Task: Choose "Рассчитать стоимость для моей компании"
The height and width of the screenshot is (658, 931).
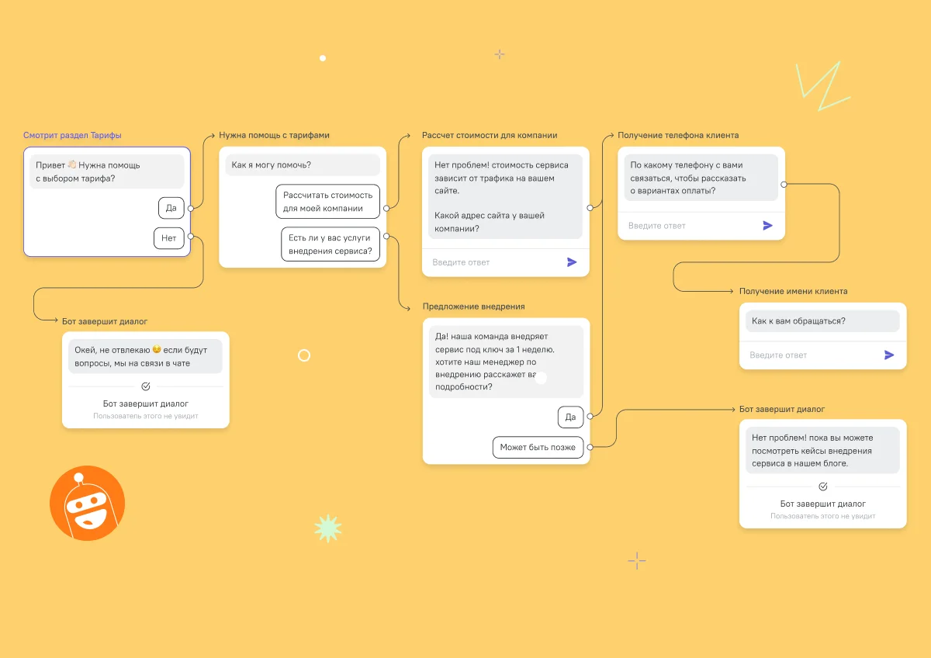Action: (328, 202)
